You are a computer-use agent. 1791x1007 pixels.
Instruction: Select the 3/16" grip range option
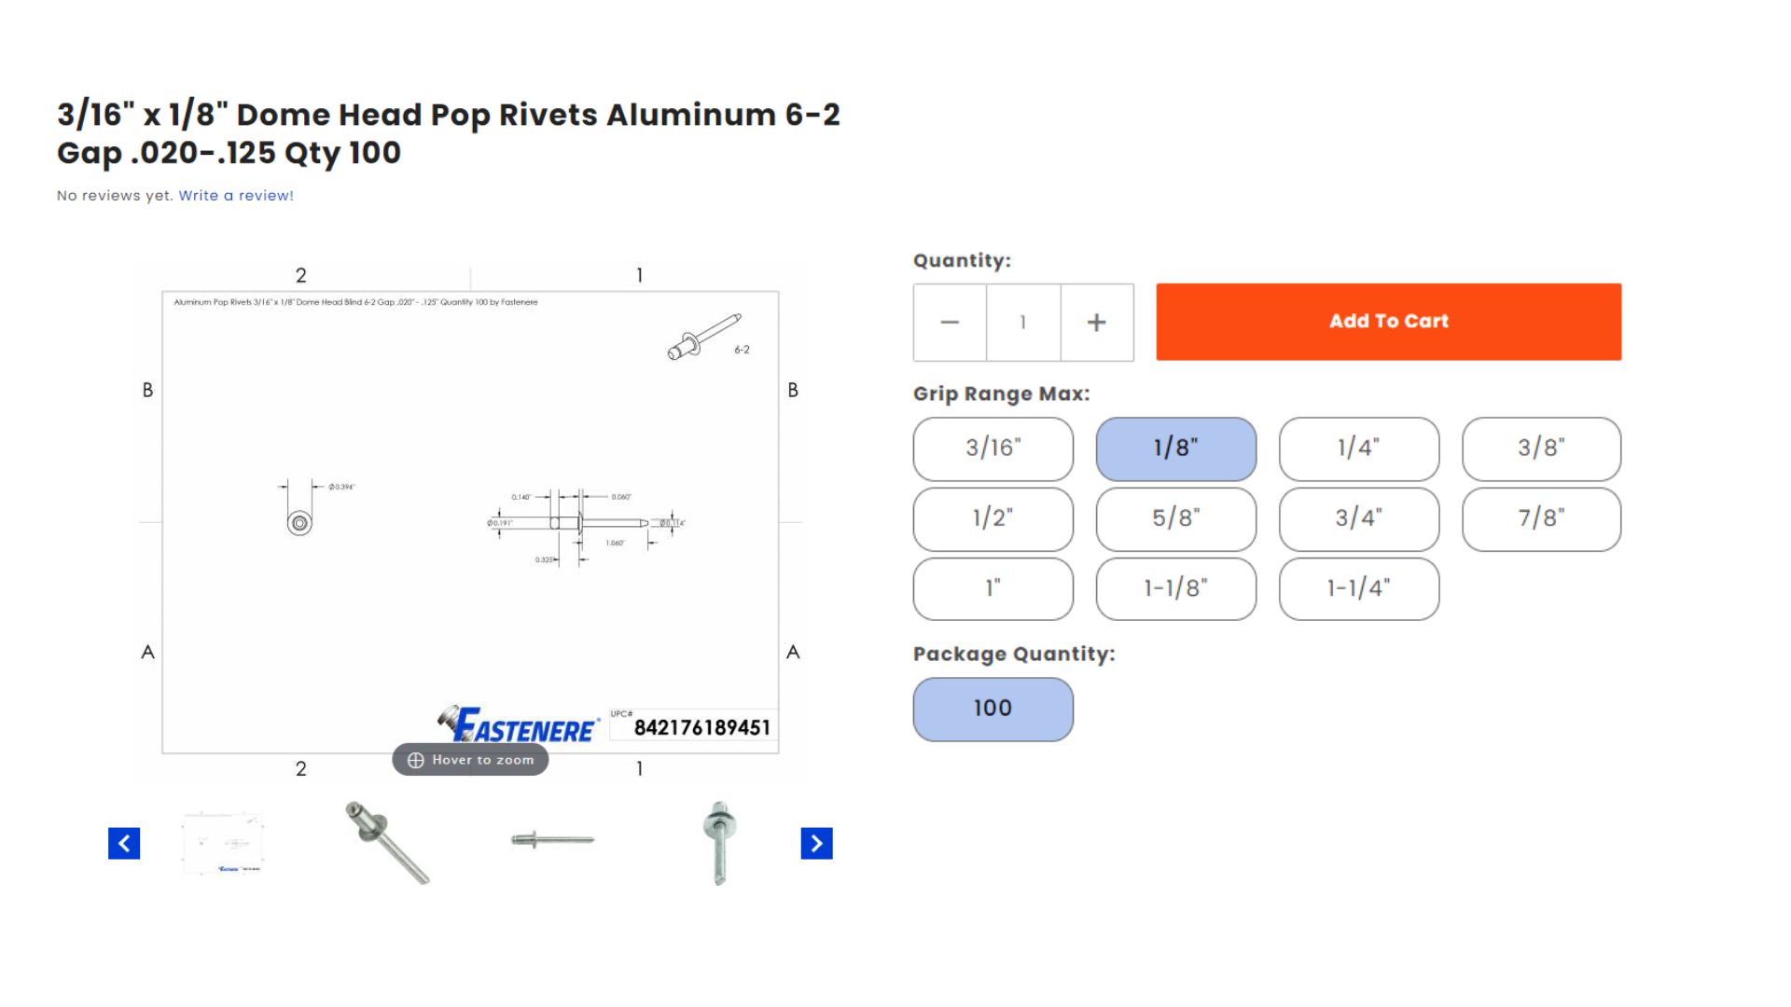(993, 448)
